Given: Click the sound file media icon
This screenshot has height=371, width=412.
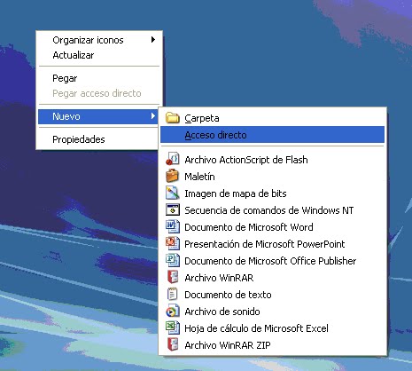Looking at the screenshot, I should [x=173, y=311].
